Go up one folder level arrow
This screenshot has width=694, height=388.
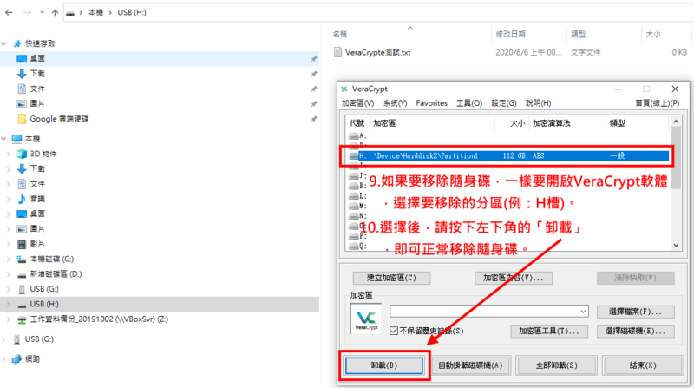55,12
